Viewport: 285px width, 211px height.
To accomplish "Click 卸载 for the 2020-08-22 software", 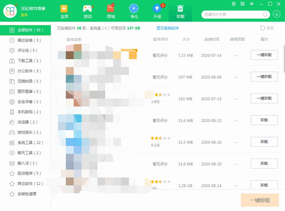I will (264, 120).
